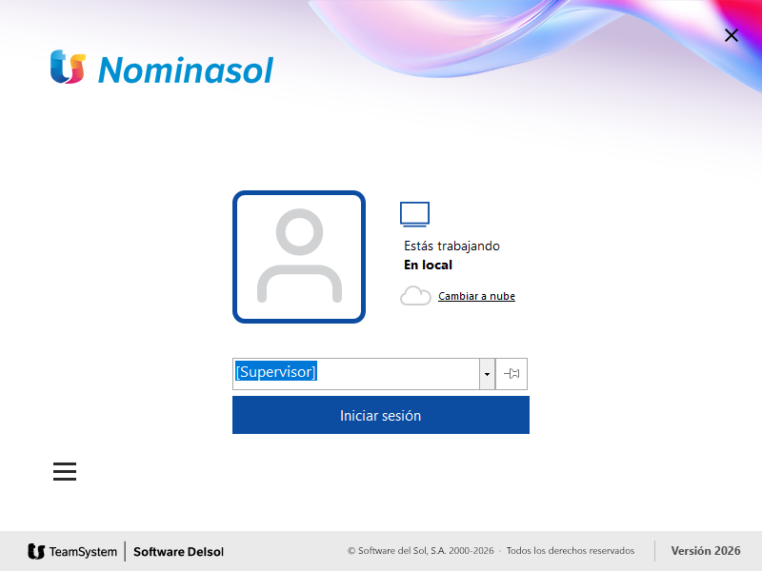This screenshot has height=571, width=762.
Task: Click the 'Estás trabajando' label
Action: (451, 246)
